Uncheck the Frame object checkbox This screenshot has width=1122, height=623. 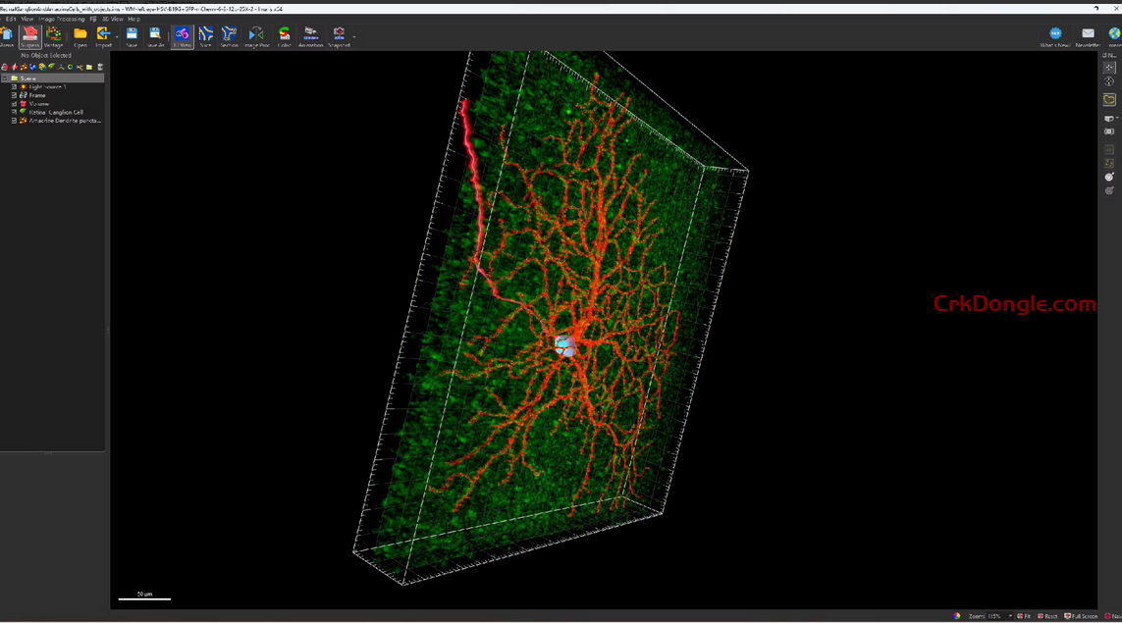[x=15, y=95]
